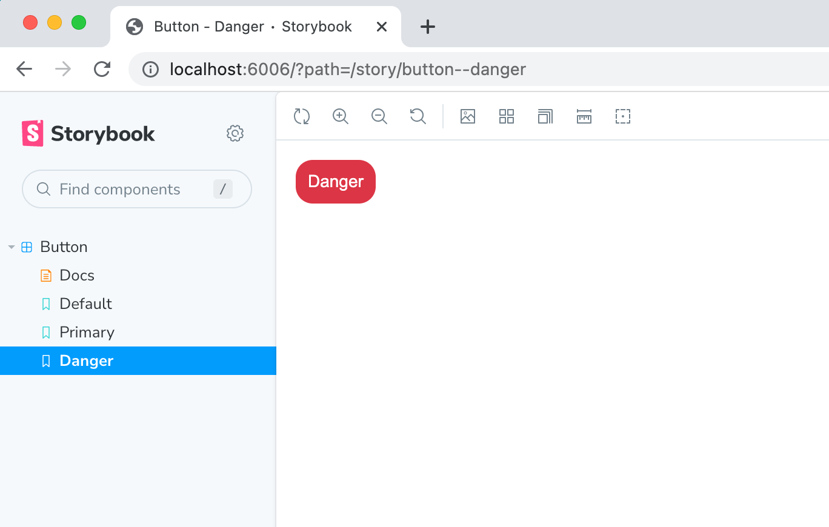
Task: Select the Default story
Action: click(x=85, y=303)
